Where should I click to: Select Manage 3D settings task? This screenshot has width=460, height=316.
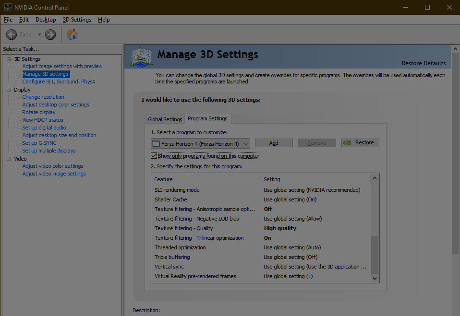pos(46,74)
